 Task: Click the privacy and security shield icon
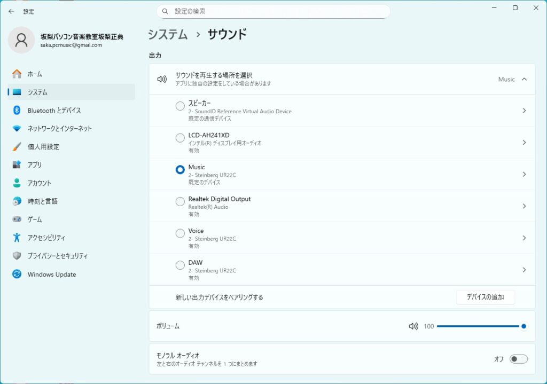tap(17, 256)
